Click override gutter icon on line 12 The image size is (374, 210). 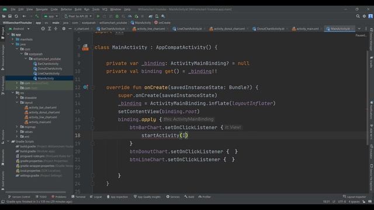coord(85,87)
